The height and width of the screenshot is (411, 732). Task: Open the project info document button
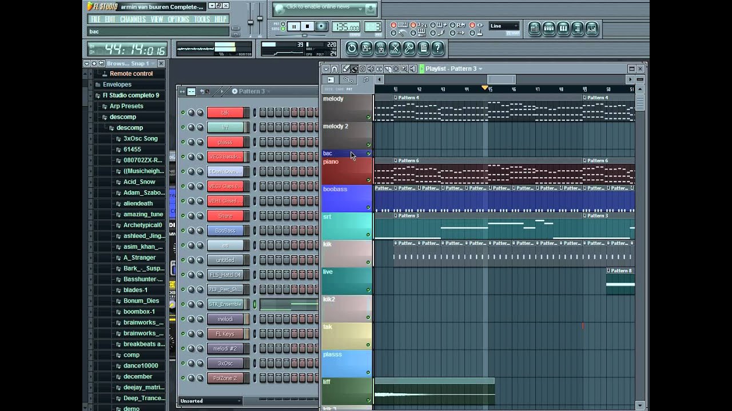pyautogui.click(x=423, y=49)
